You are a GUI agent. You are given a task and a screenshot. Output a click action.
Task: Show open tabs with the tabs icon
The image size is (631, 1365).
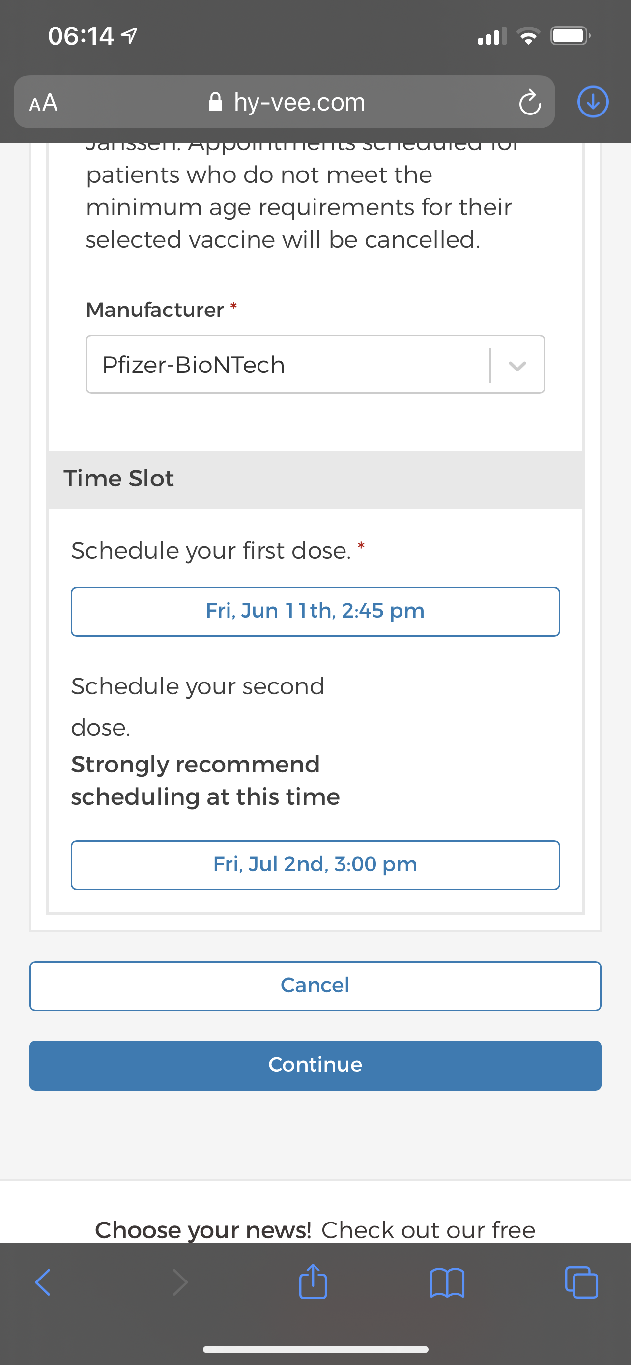point(582,1282)
